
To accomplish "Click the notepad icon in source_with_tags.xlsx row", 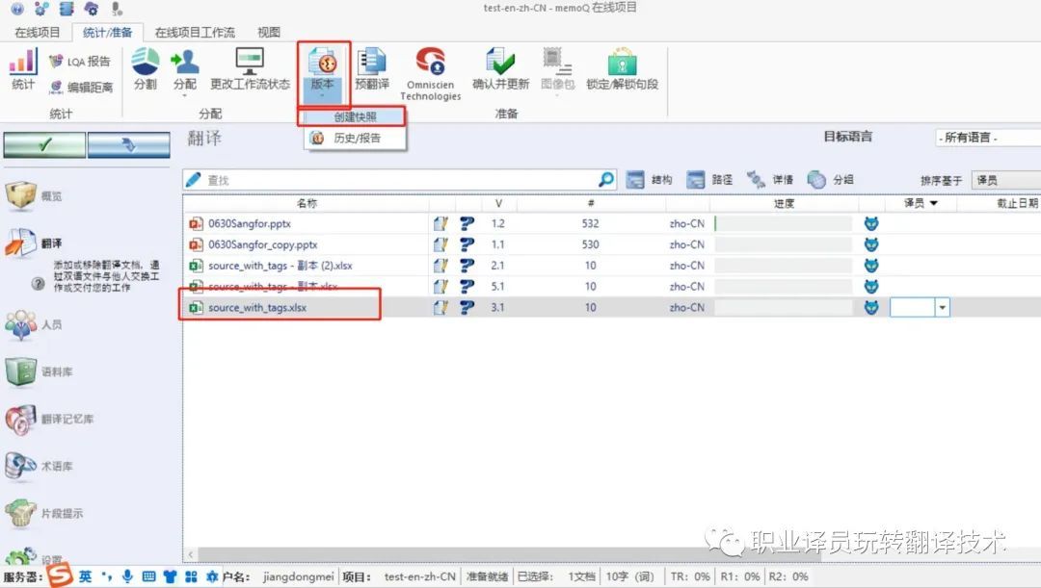I will 440,308.
